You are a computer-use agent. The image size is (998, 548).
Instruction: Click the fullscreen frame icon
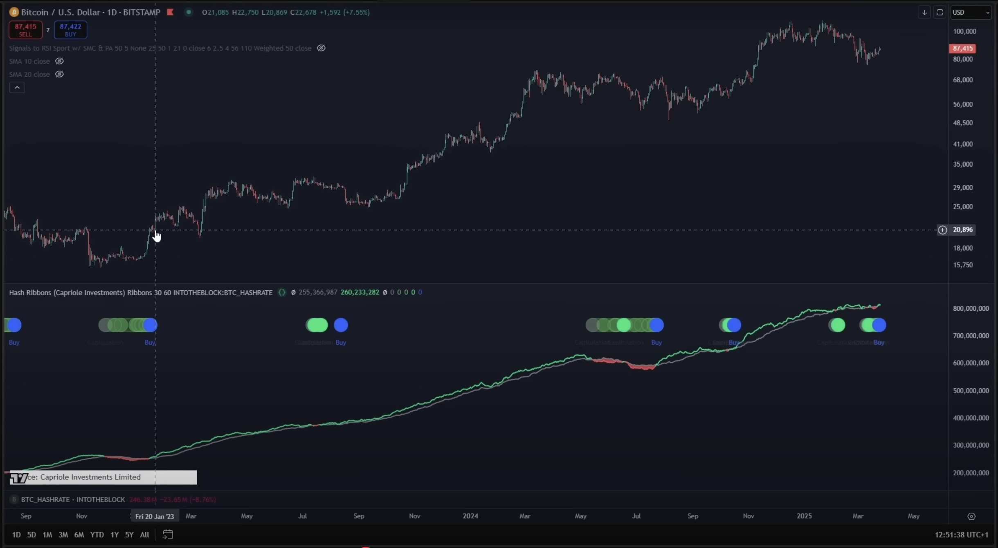tap(940, 12)
